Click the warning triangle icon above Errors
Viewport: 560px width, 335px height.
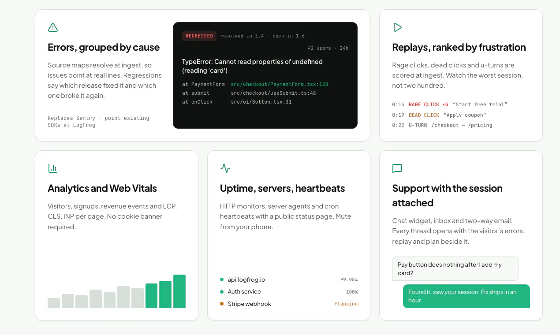53,27
